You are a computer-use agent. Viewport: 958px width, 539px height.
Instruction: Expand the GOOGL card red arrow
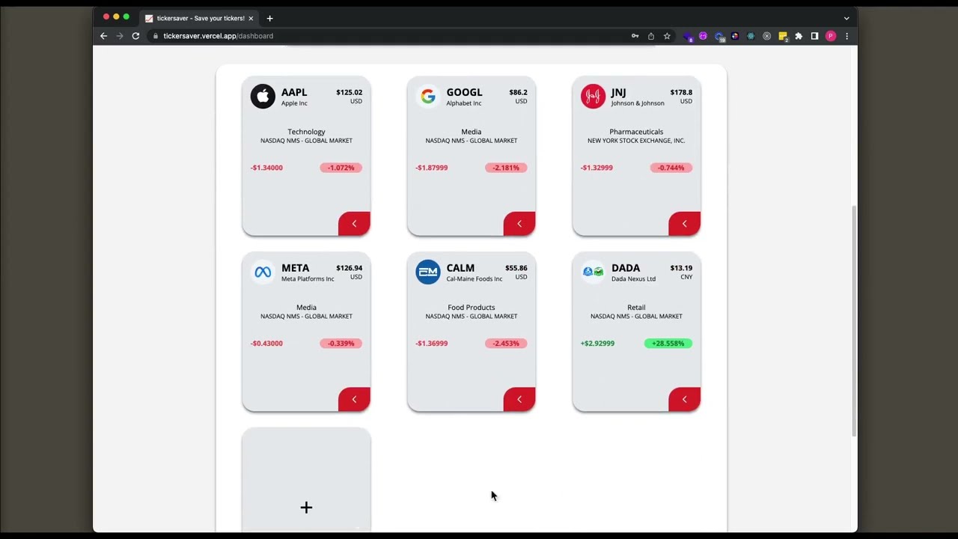click(519, 224)
